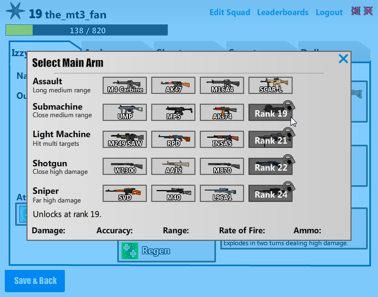
Task: Click the locked Rank 24 sniper rifle
Action: 271,193
